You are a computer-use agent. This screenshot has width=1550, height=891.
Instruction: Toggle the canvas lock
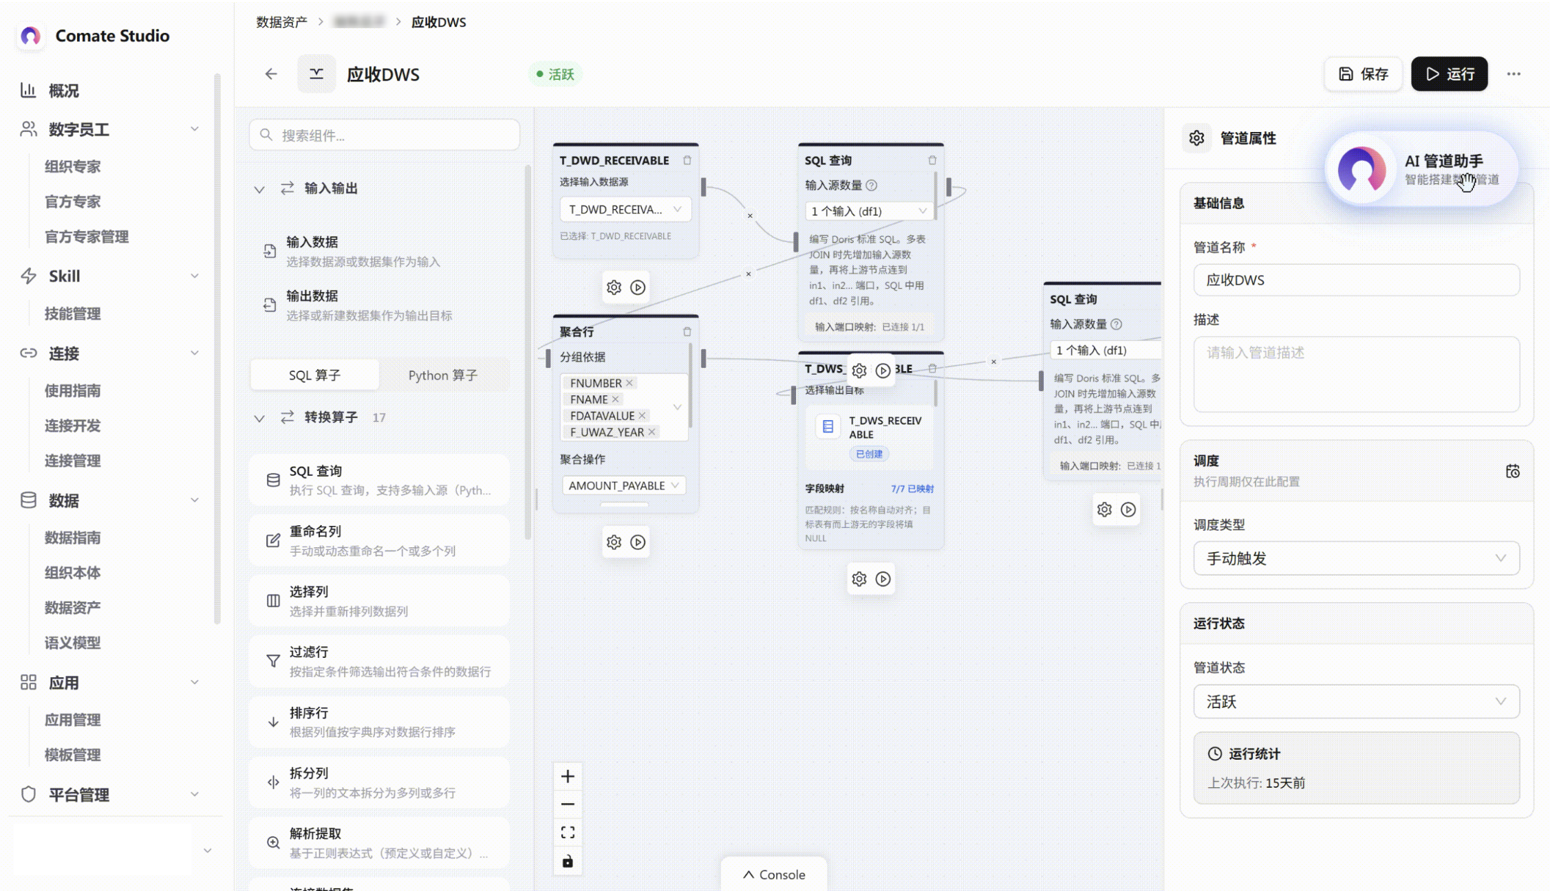[568, 861]
